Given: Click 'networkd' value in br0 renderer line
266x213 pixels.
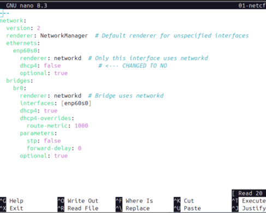Looking at the screenshot, I should tap(68, 96).
